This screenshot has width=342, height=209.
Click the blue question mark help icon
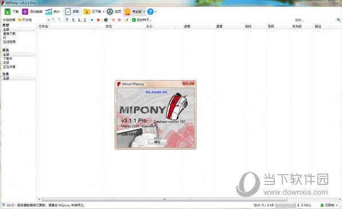tap(150, 11)
